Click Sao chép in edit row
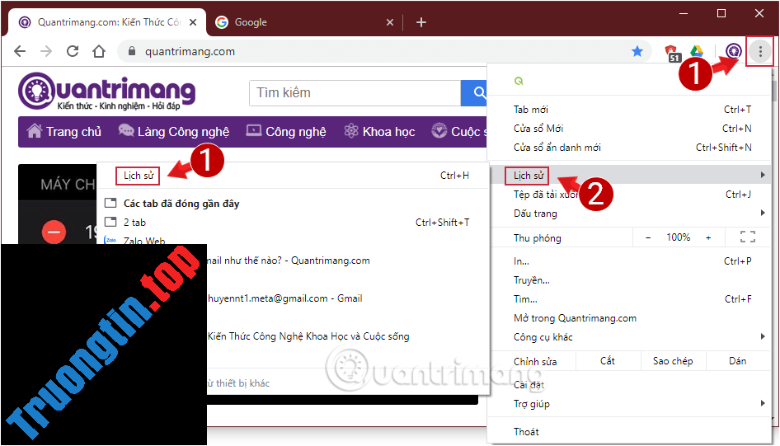Viewport: 780px width, 446px height. [673, 361]
